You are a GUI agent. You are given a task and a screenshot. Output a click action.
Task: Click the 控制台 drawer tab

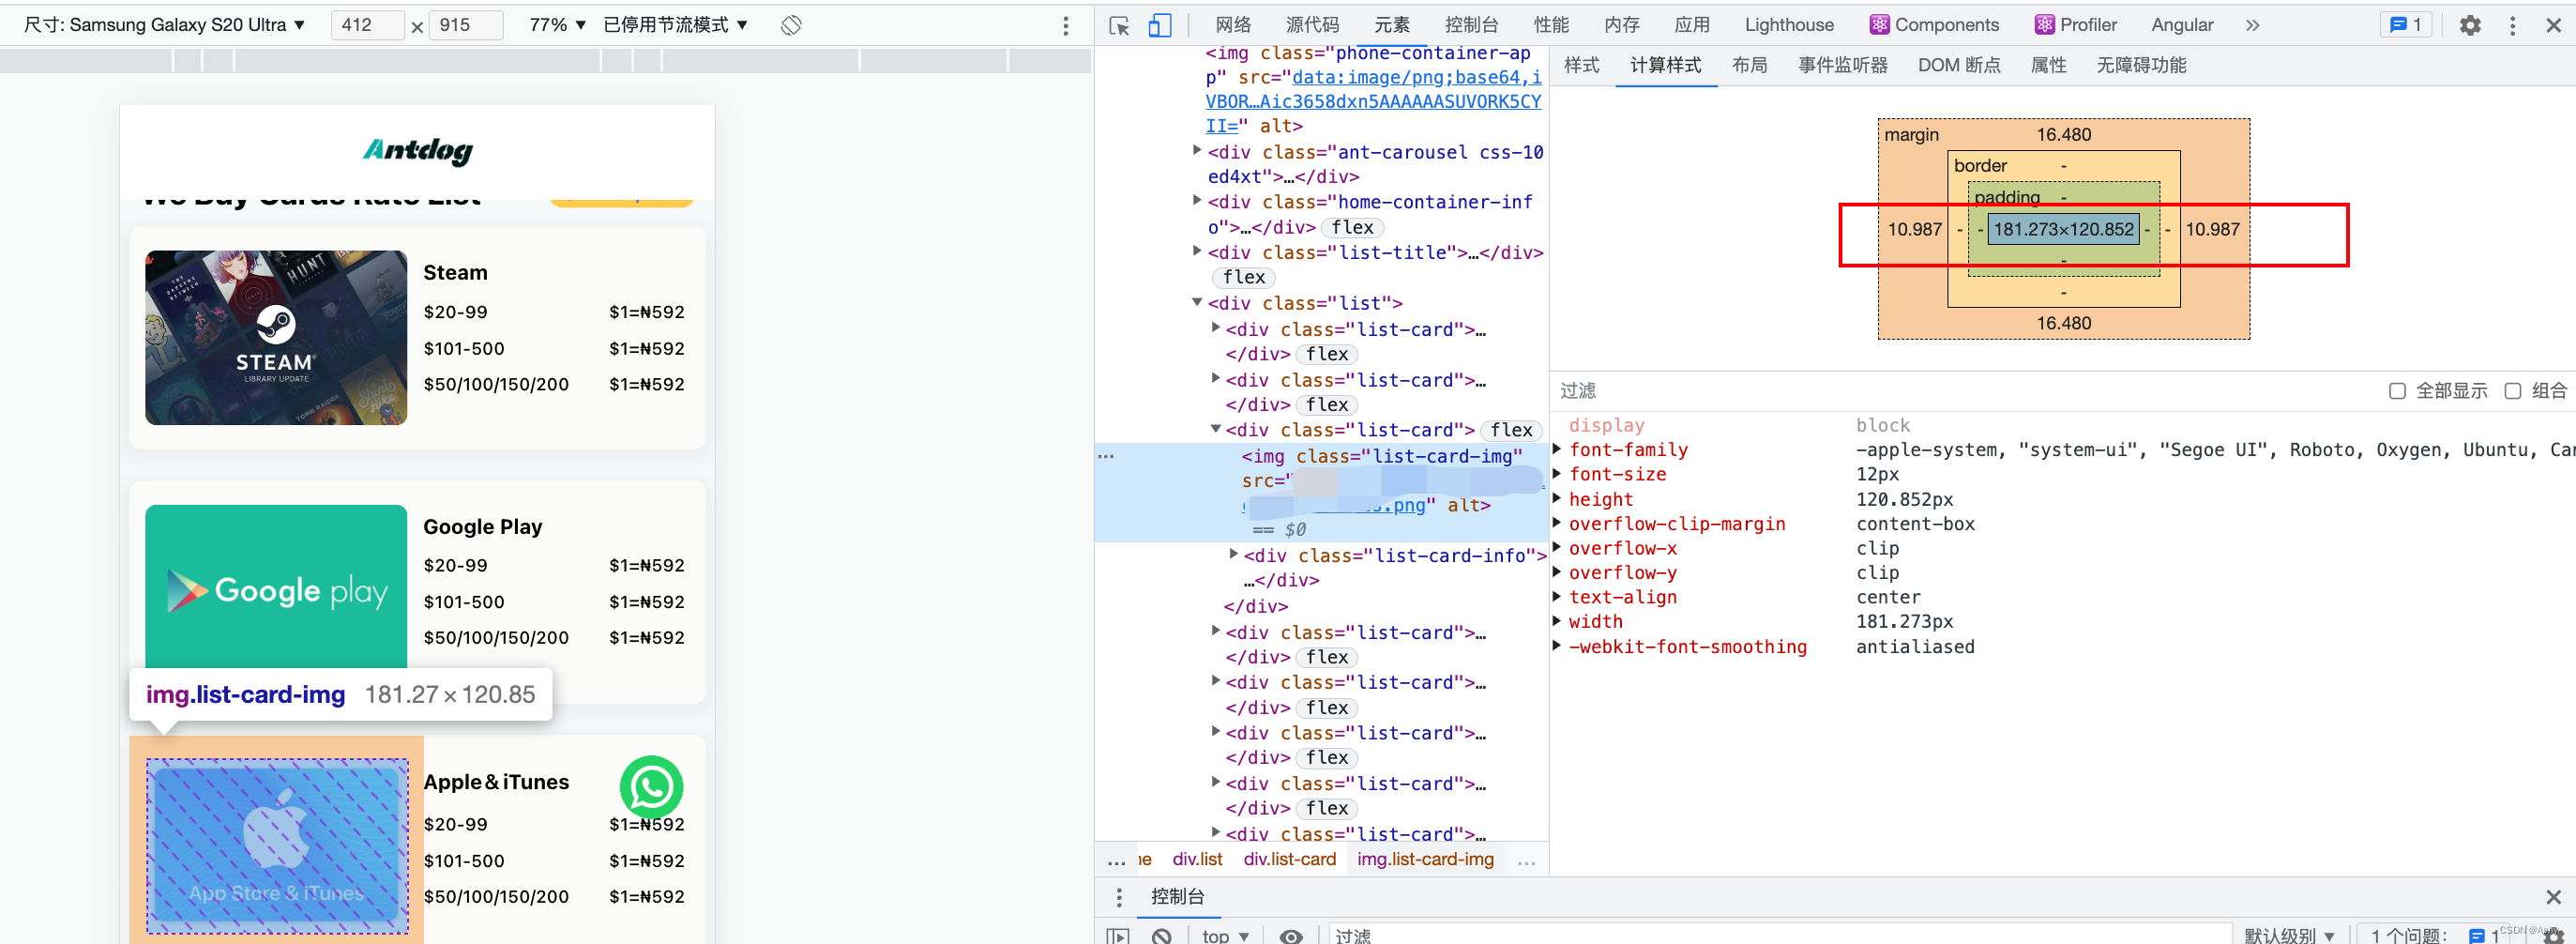click(x=1177, y=897)
